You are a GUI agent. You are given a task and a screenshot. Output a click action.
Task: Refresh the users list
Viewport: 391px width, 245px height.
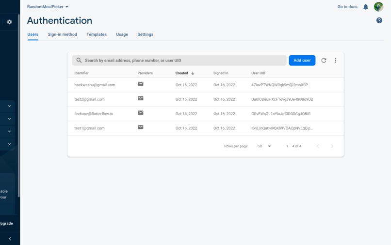click(324, 60)
